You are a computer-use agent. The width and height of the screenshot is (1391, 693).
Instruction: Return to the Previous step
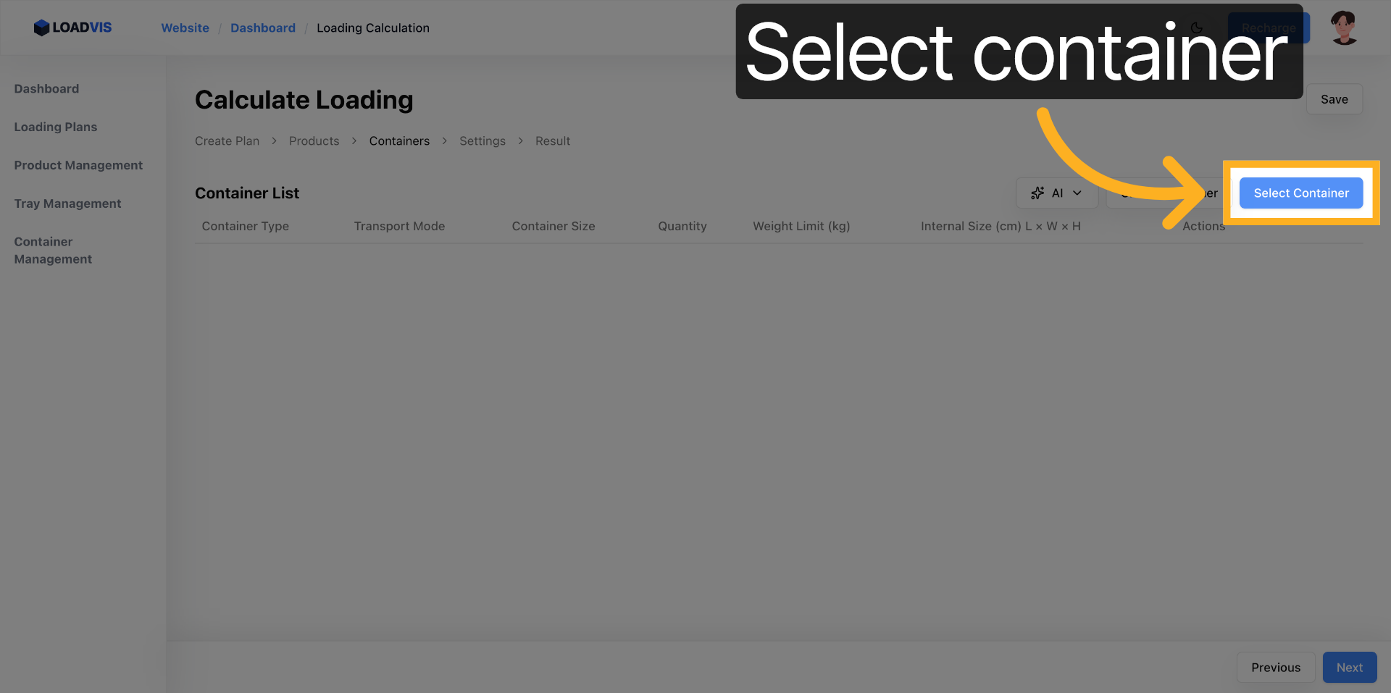(1275, 668)
